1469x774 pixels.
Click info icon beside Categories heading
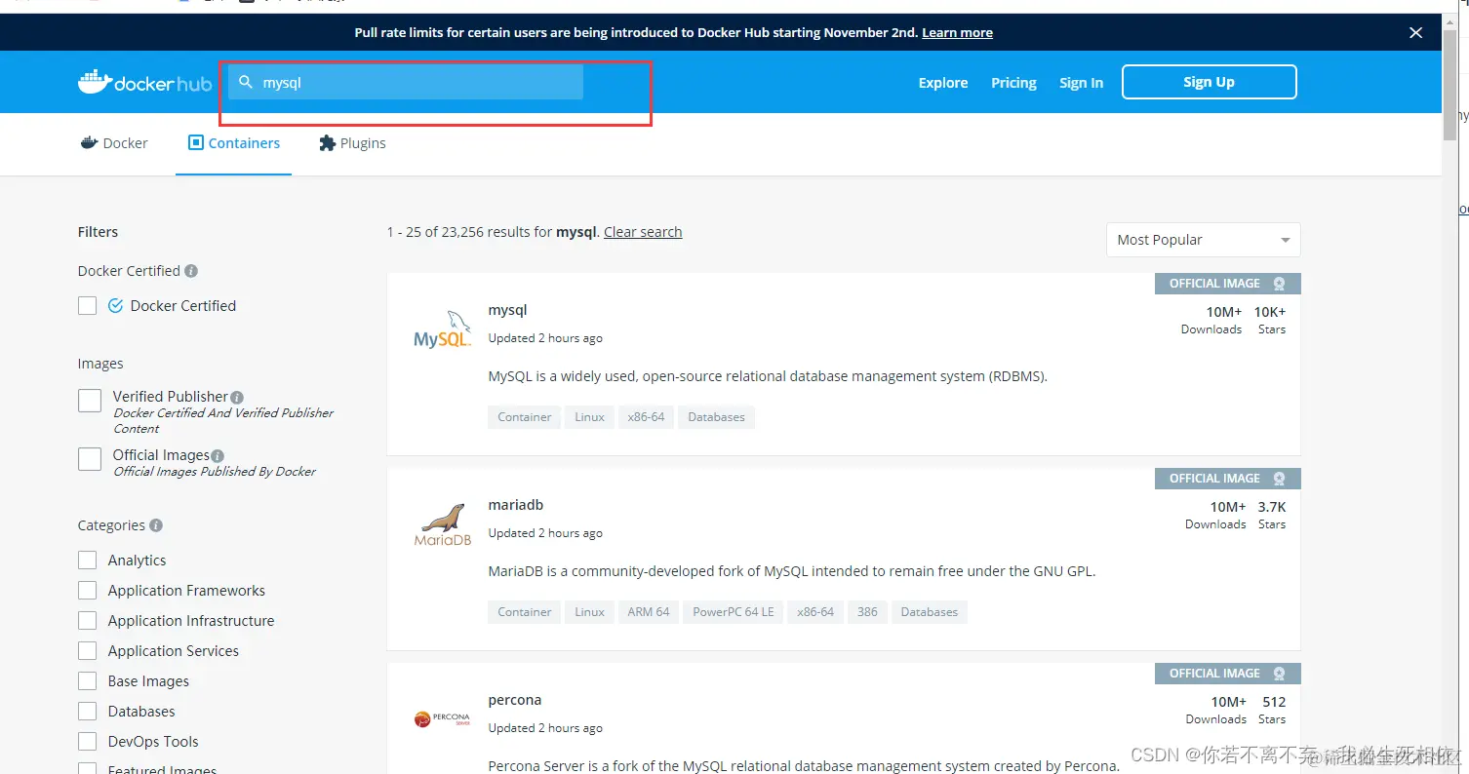[x=156, y=524]
